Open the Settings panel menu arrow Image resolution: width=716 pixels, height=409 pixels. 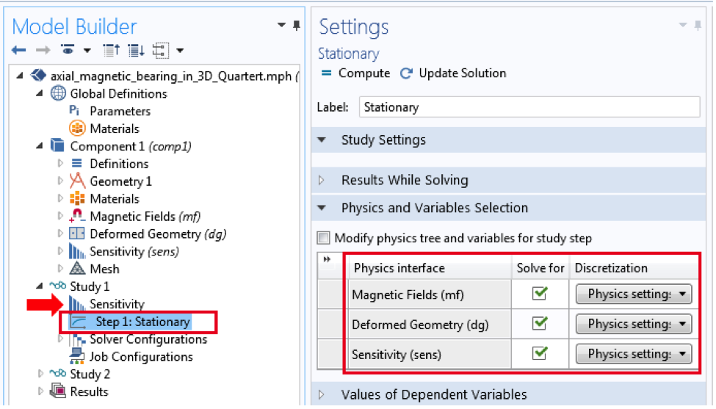tap(683, 25)
